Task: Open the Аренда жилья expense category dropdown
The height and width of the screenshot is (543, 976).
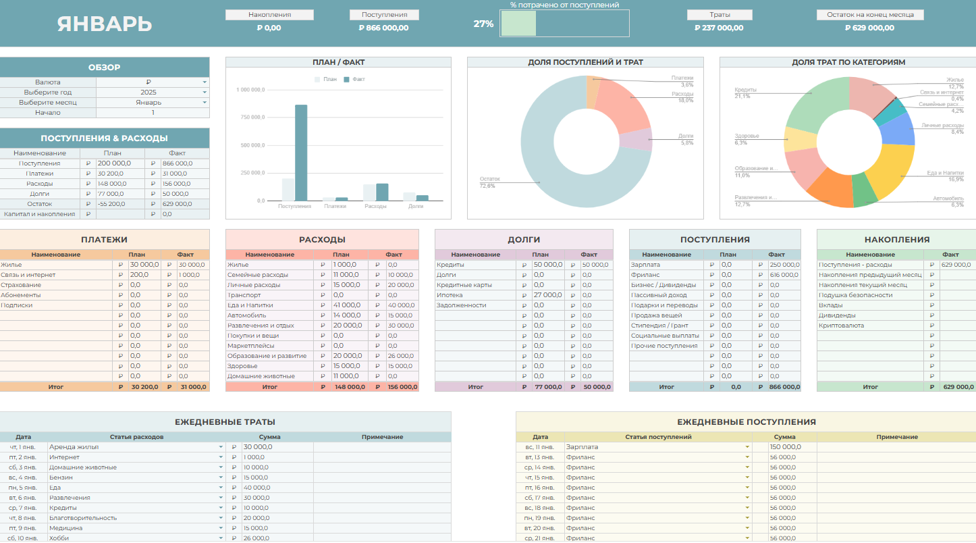Action: (x=221, y=447)
